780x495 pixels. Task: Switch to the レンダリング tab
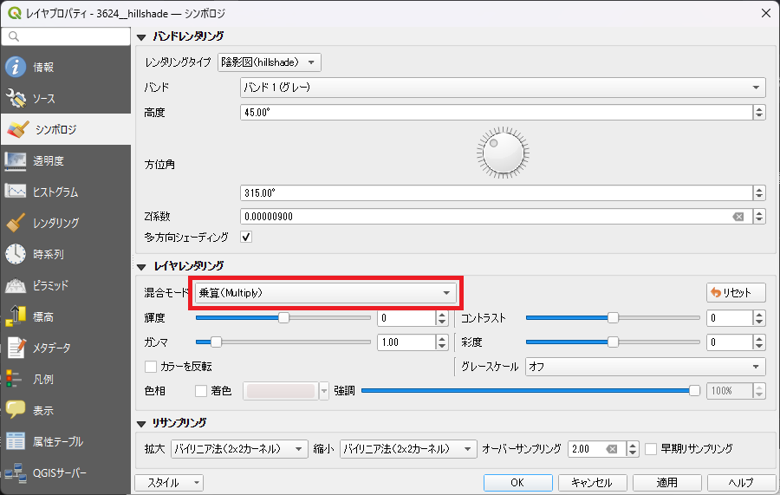pos(56,223)
